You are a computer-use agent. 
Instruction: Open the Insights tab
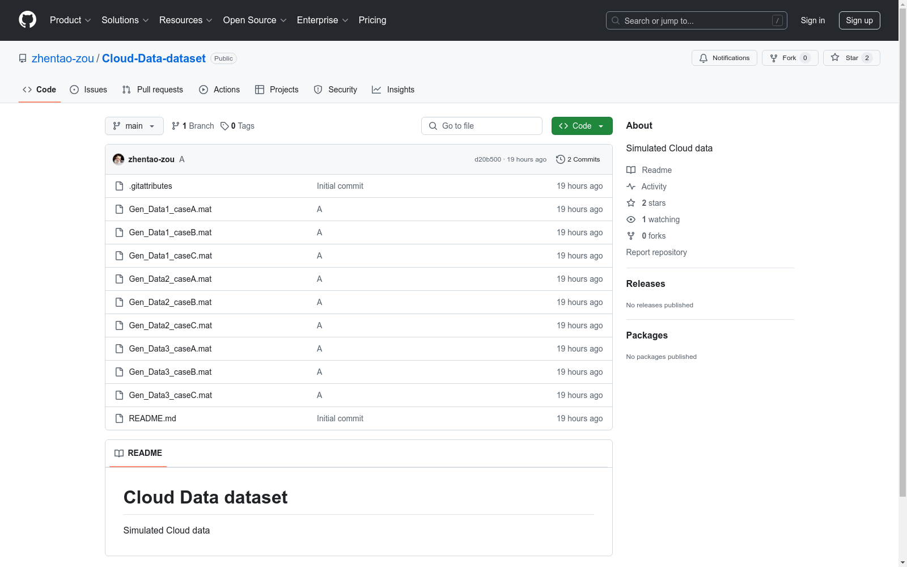[x=393, y=90]
